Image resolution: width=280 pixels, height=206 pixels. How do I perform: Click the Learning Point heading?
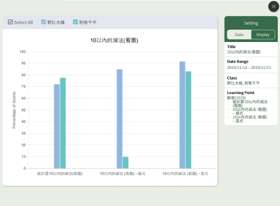(241, 92)
